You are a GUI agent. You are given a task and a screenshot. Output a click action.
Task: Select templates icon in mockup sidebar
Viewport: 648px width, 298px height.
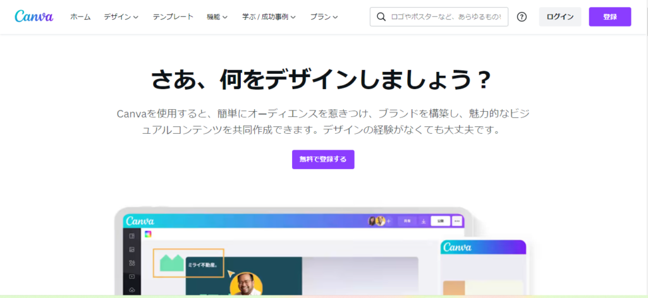[x=132, y=236]
